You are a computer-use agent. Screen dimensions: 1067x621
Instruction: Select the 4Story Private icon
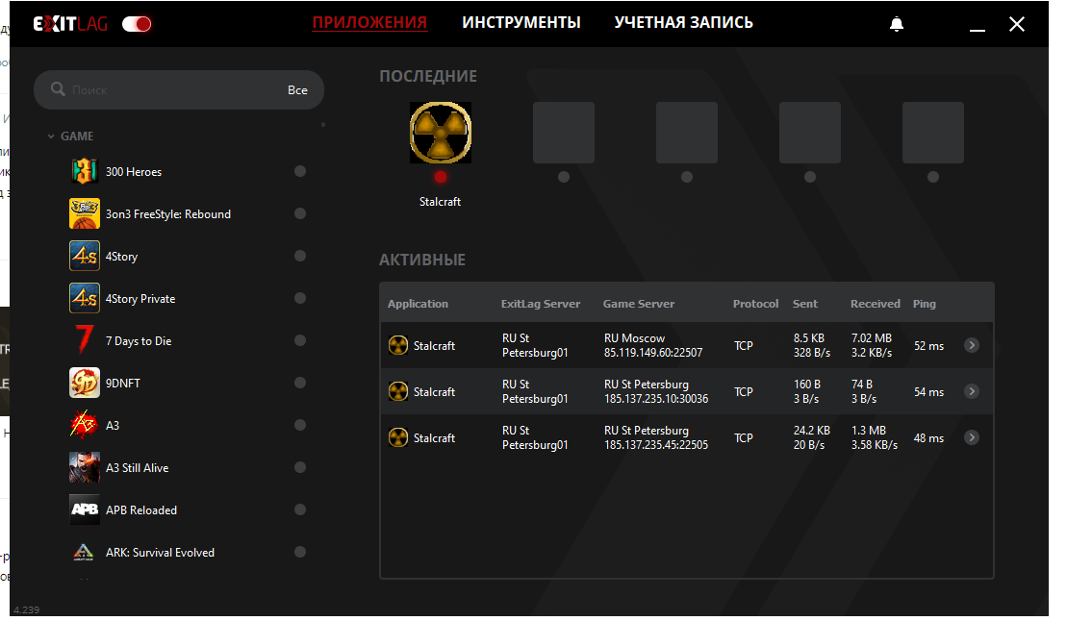(x=85, y=298)
